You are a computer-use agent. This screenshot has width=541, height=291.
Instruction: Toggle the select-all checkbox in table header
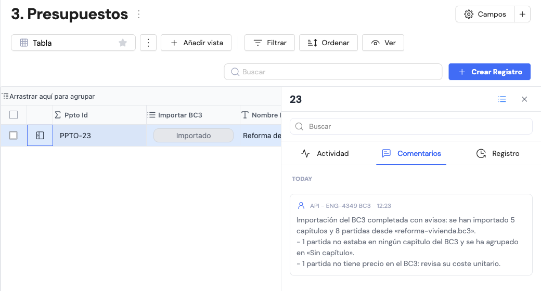[x=14, y=115]
